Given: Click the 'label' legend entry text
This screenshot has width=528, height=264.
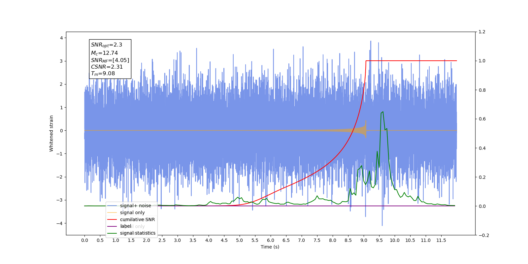Looking at the screenshot, I should click(126, 226).
